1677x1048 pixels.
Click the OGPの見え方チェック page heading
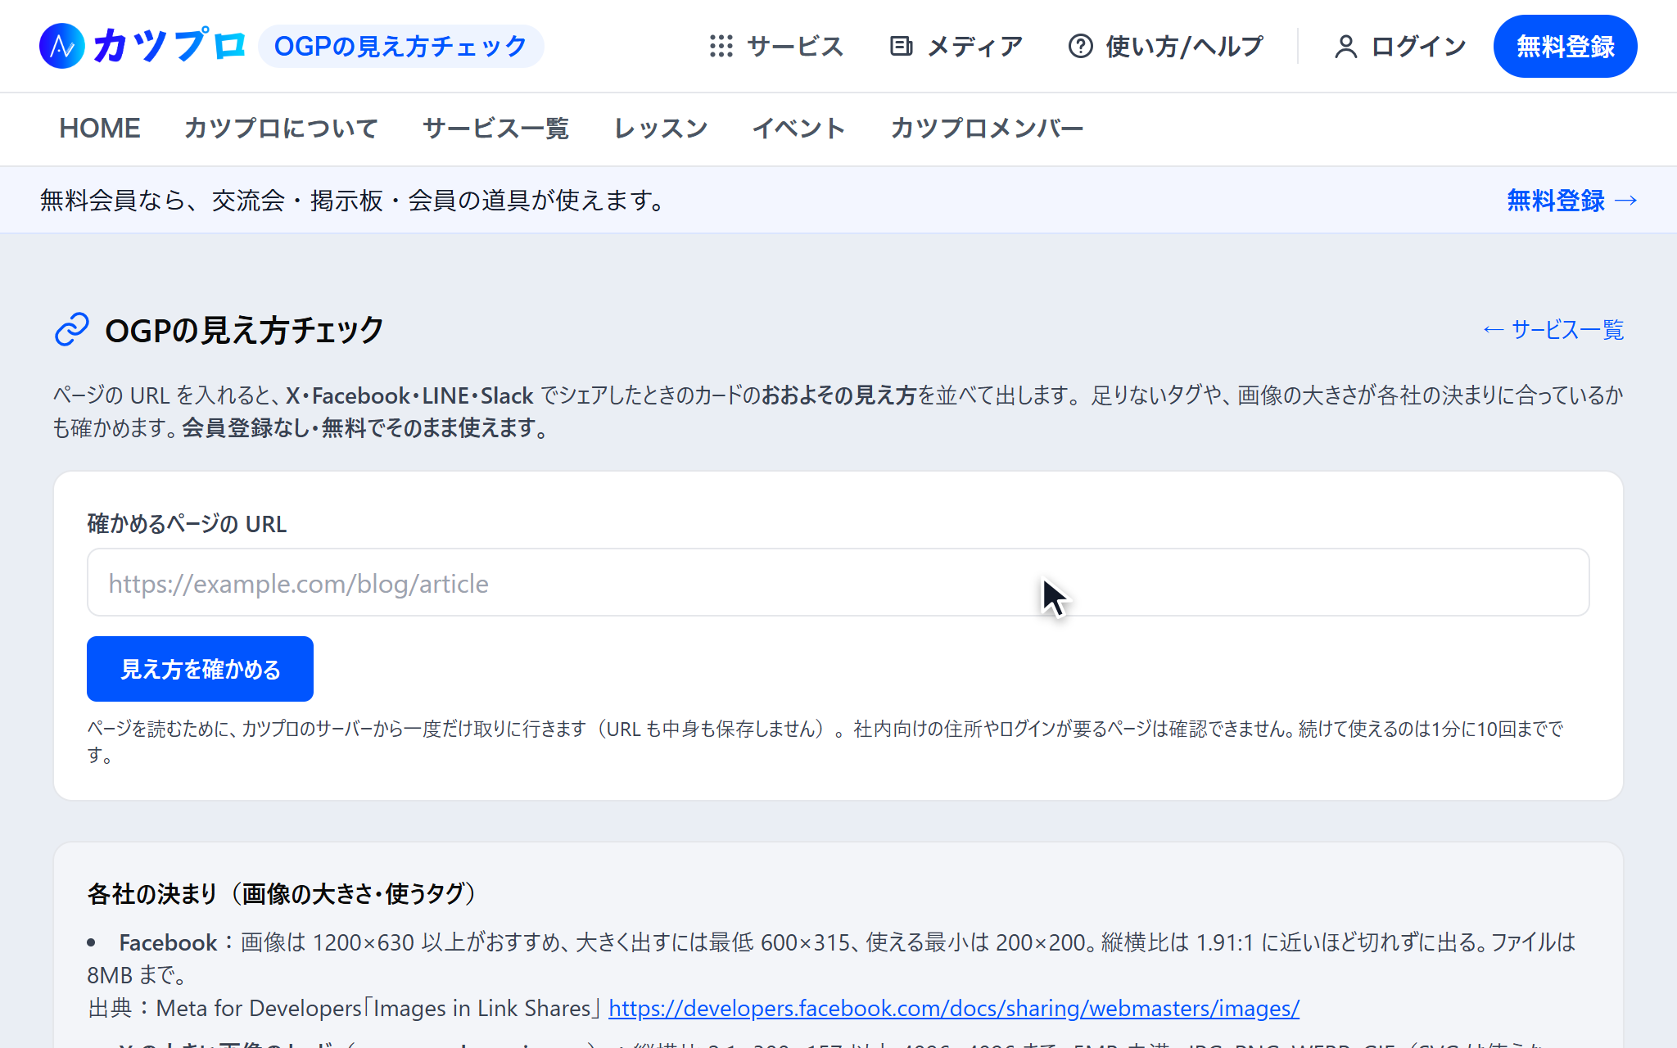(244, 330)
